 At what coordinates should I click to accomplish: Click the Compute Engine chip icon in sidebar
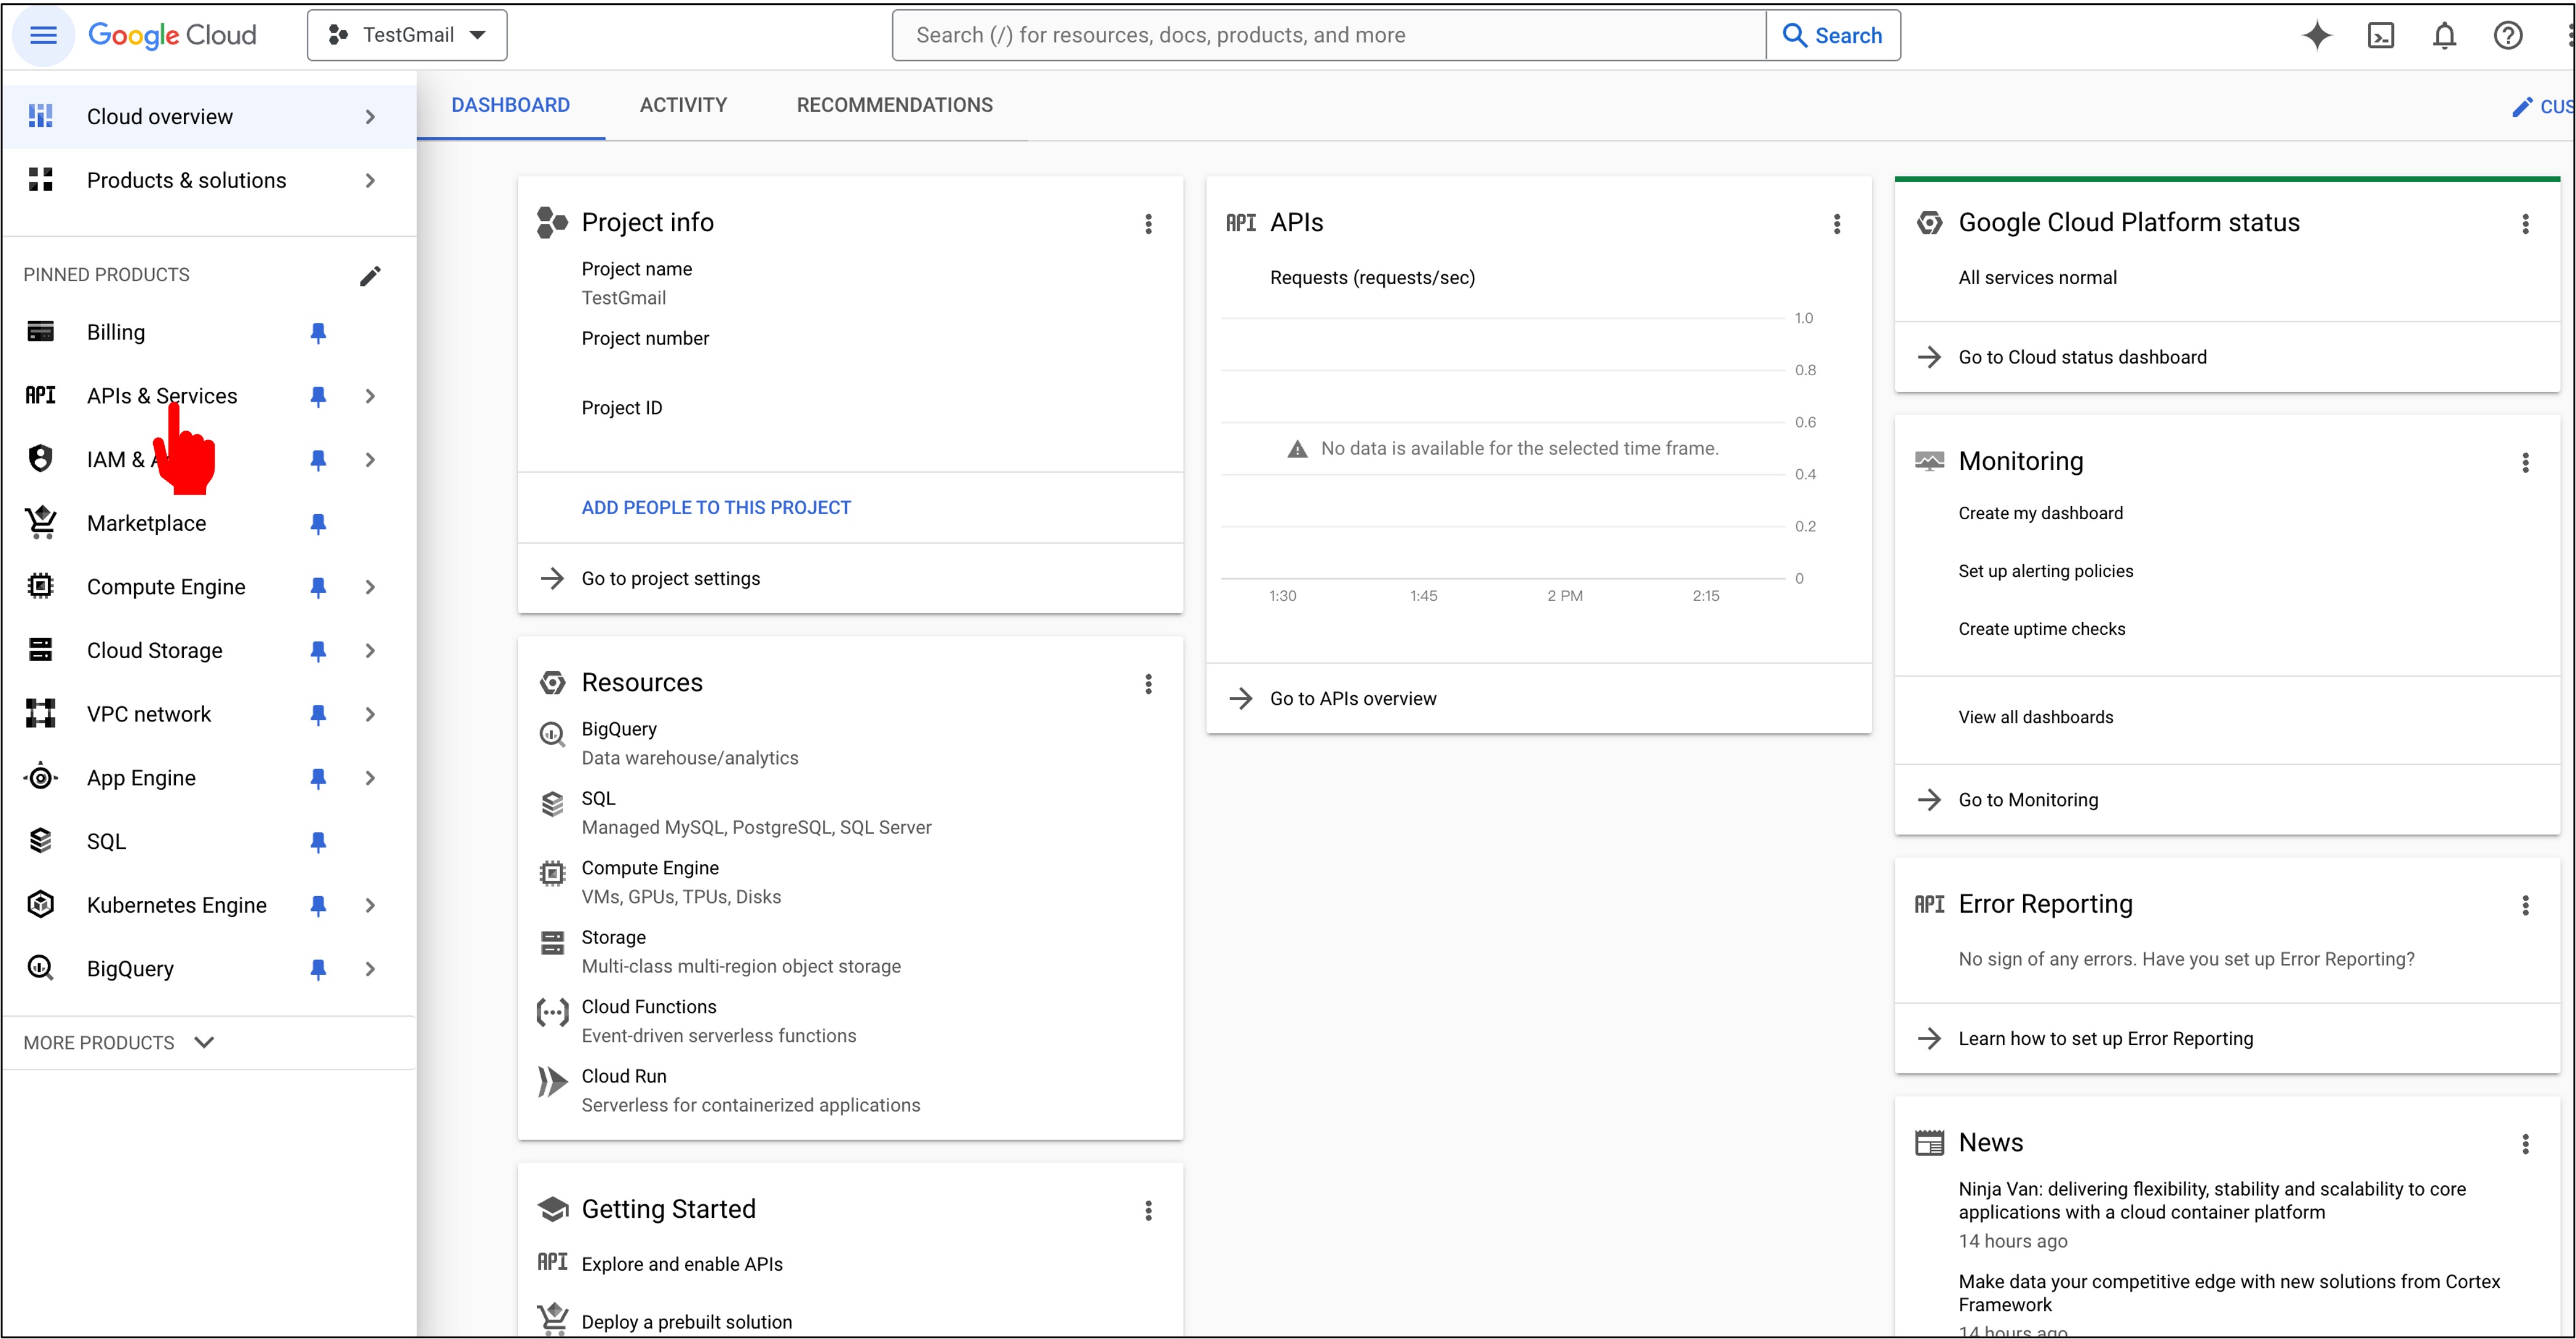(40, 586)
